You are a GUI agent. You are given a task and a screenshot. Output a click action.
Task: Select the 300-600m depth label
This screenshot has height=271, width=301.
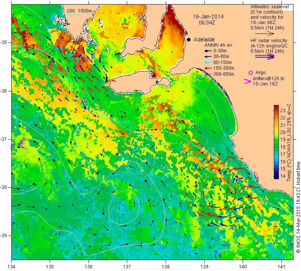tap(223, 74)
